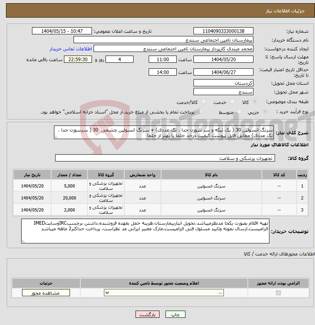Open the supplier license status dropdown
Viewport: 315px width, 325px height.
click(164, 293)
